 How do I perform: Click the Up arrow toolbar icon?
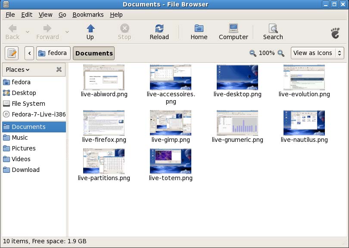pyautogui.click(x=90, y=29)
